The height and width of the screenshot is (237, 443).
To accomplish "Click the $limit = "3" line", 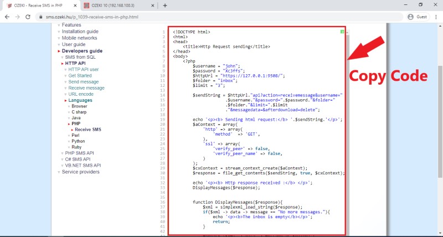I will (209, 85).
